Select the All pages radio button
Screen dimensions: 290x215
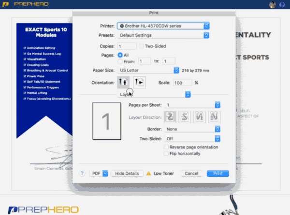pyautogui.click(x=120, y=55)
